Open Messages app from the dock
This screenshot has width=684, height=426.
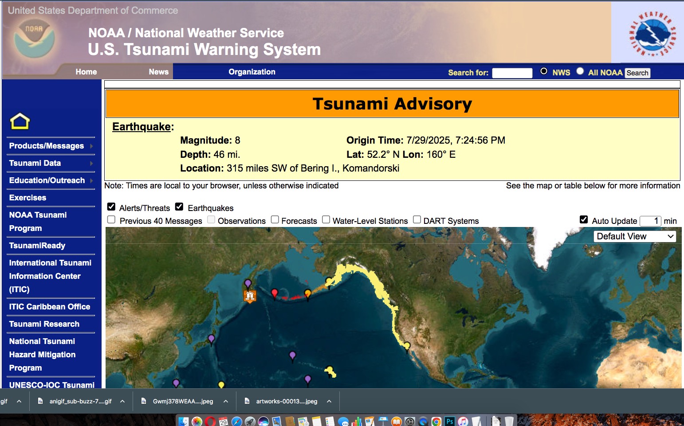[x=343, y=421]
